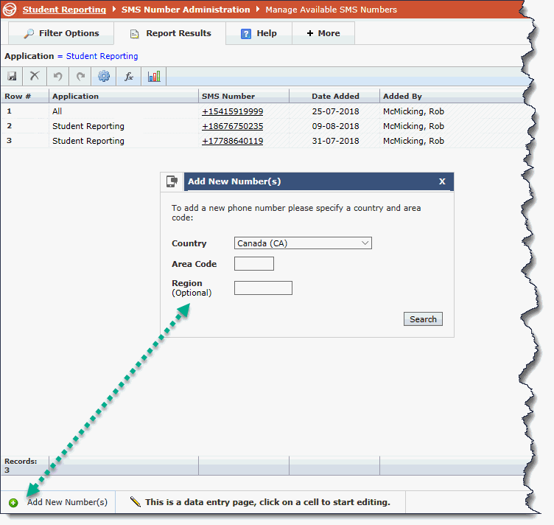
Task: Click the Undo arrow icon
Action: point(57,76)
